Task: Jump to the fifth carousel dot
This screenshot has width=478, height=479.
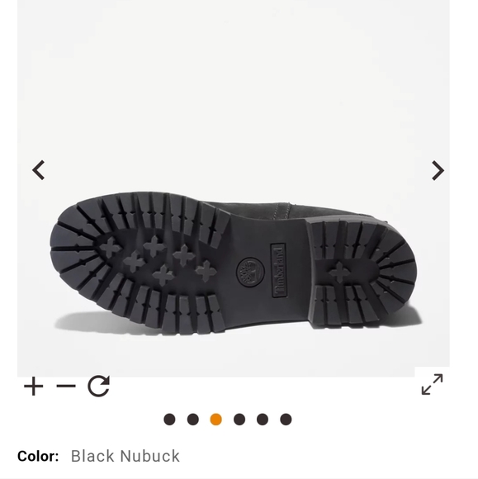Action: tap(263, 420)
